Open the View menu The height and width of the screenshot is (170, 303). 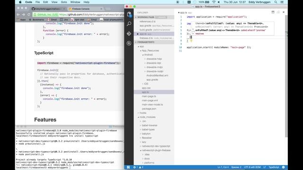[x=54, y=2]
